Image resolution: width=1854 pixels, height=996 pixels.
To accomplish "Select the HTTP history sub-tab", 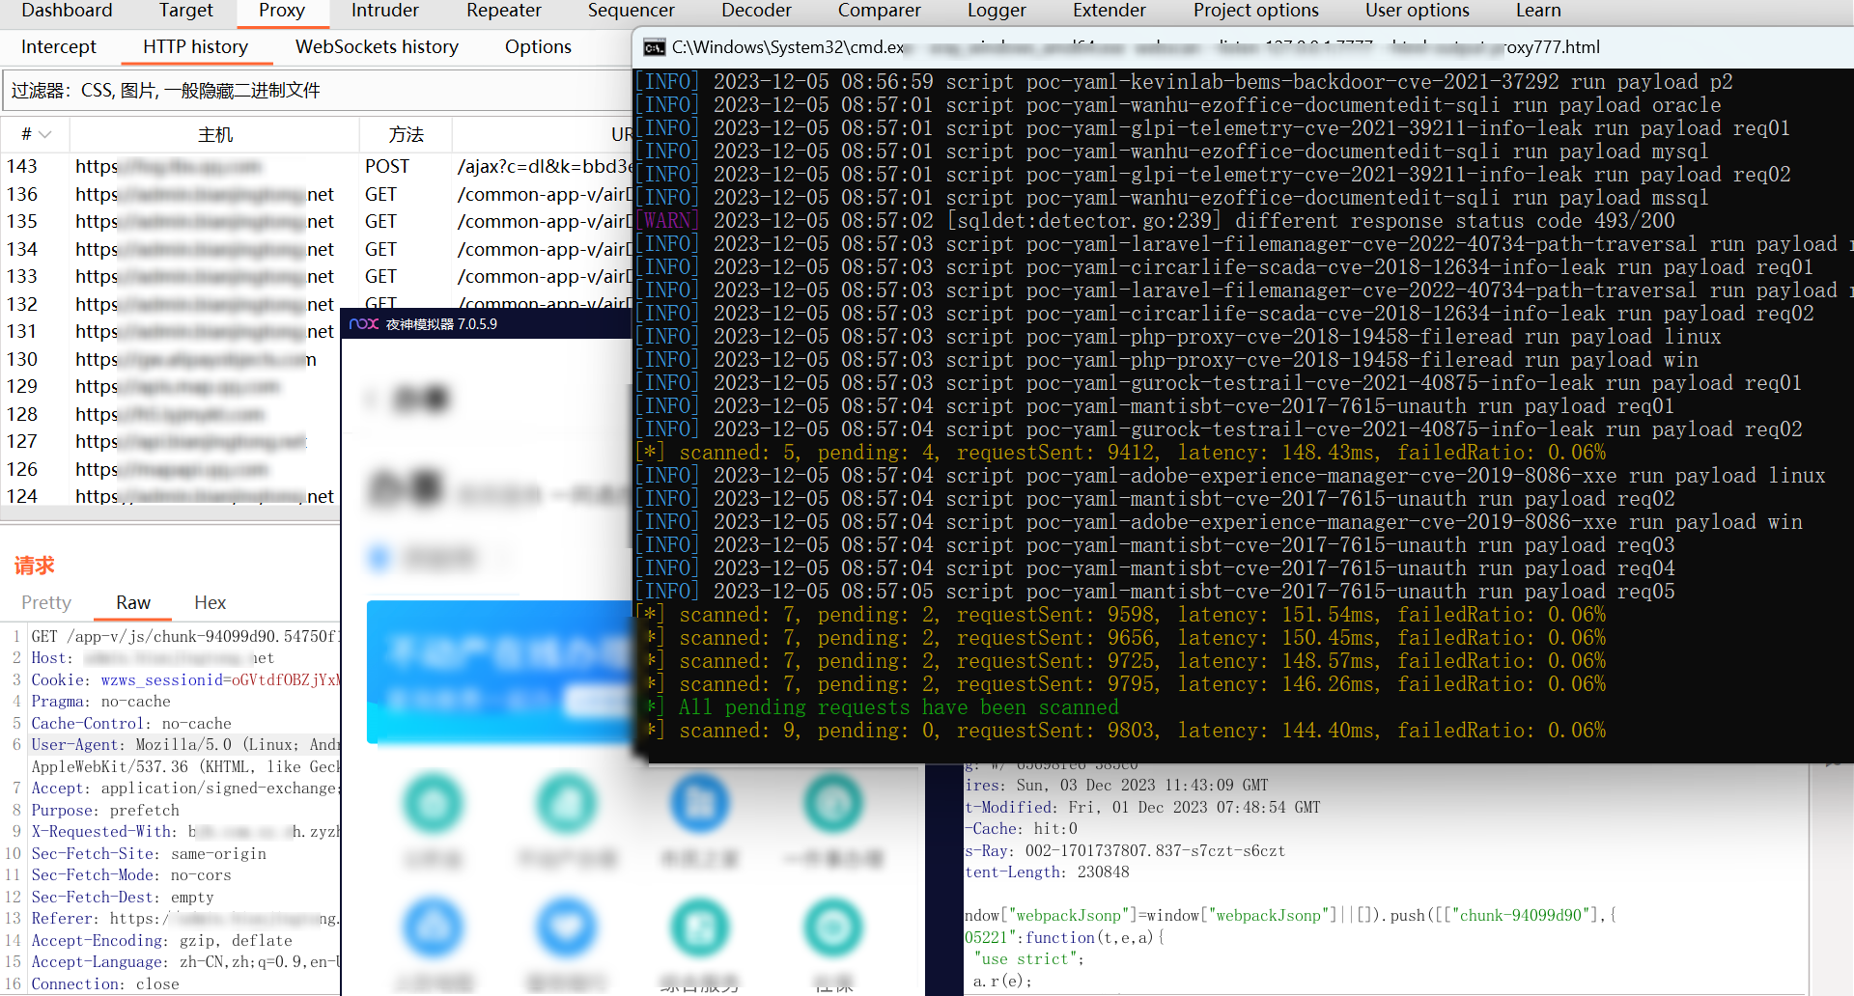I will click(x=196, y=46).
